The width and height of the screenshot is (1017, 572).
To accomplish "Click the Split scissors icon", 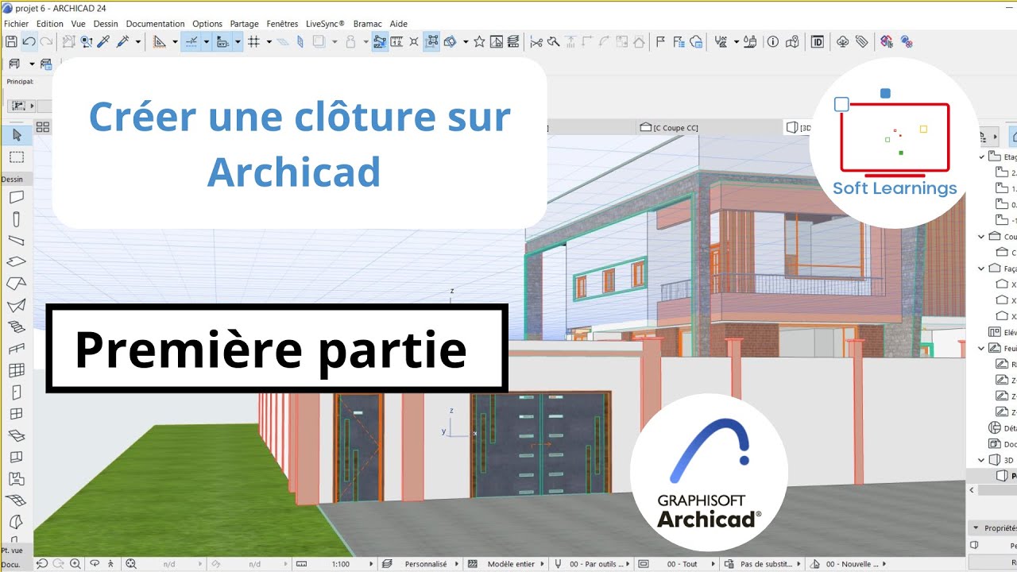I will pyautogui.click(x=536, y=41).
